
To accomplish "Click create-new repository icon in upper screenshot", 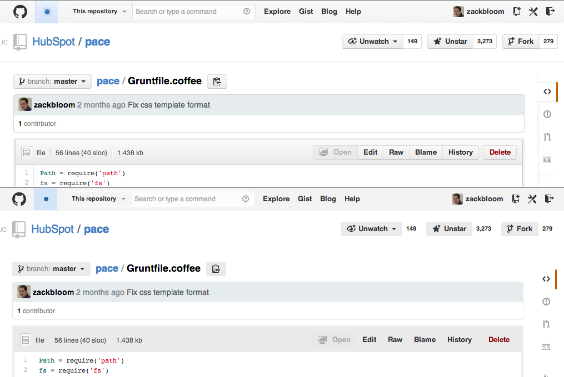I will point(517,12).
